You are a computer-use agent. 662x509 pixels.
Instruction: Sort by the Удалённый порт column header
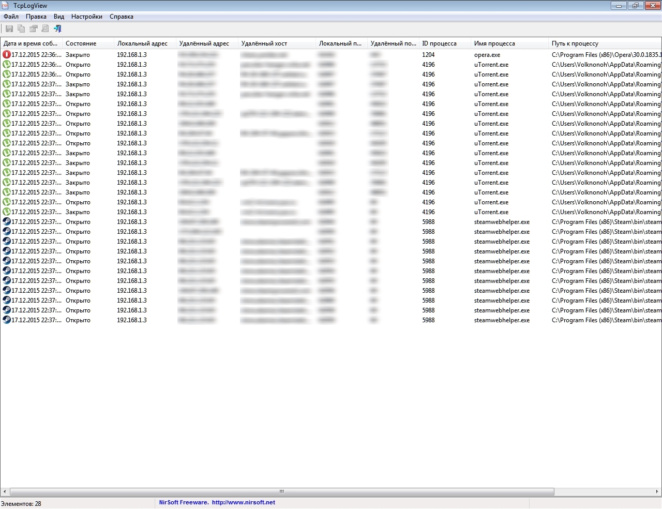tap(393, 43)
